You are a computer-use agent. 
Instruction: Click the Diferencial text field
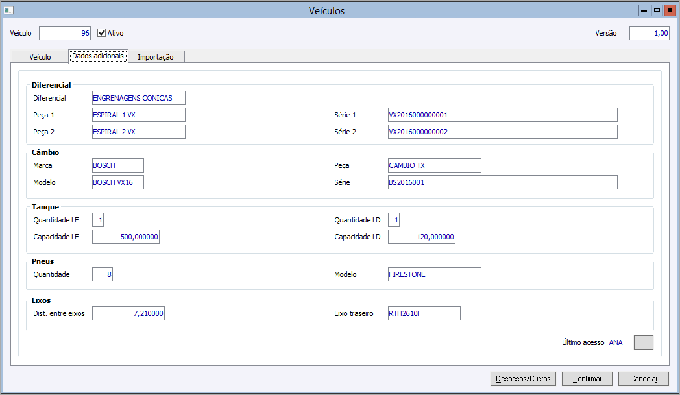139,98
